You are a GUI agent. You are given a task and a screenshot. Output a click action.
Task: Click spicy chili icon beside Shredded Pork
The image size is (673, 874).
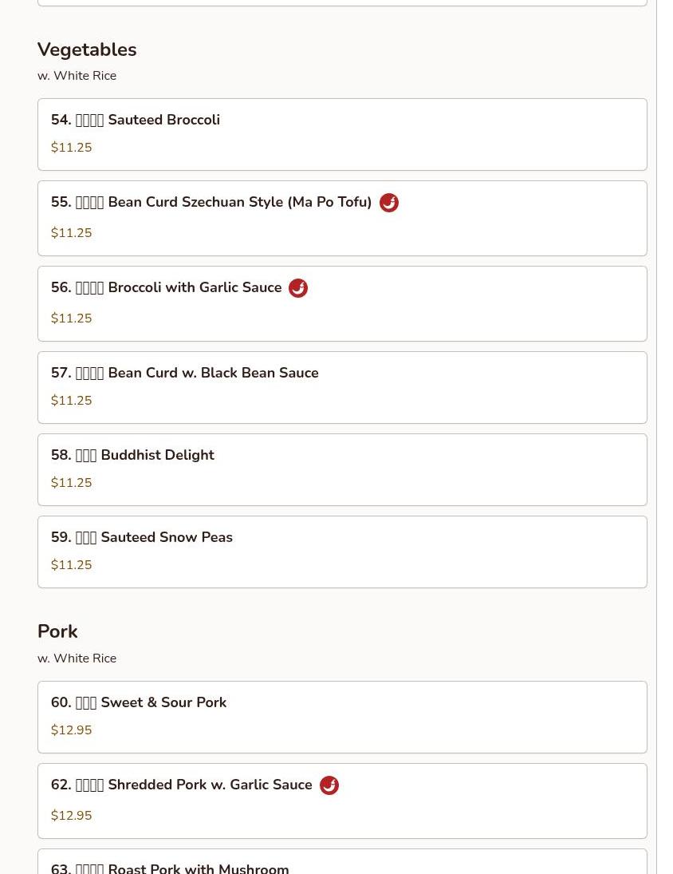[329, 785]
